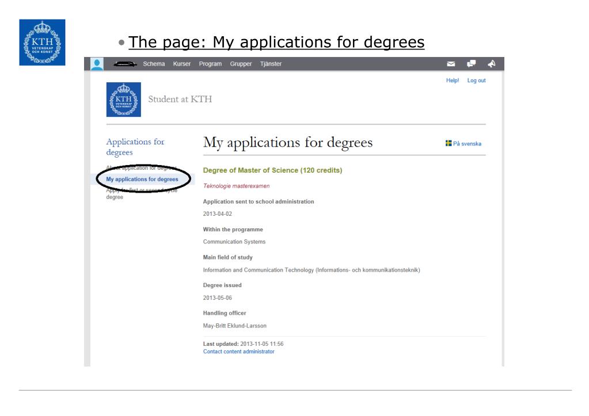Click Degree of Master of Science heading
The width and height of the screenshot is (589, 416).
[272, 170]
